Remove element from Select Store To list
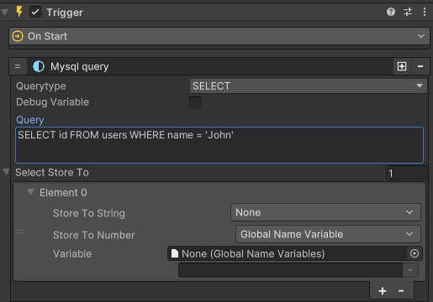Image resolution: width=433 pixels, height=302 pixels. coord(401,291)
